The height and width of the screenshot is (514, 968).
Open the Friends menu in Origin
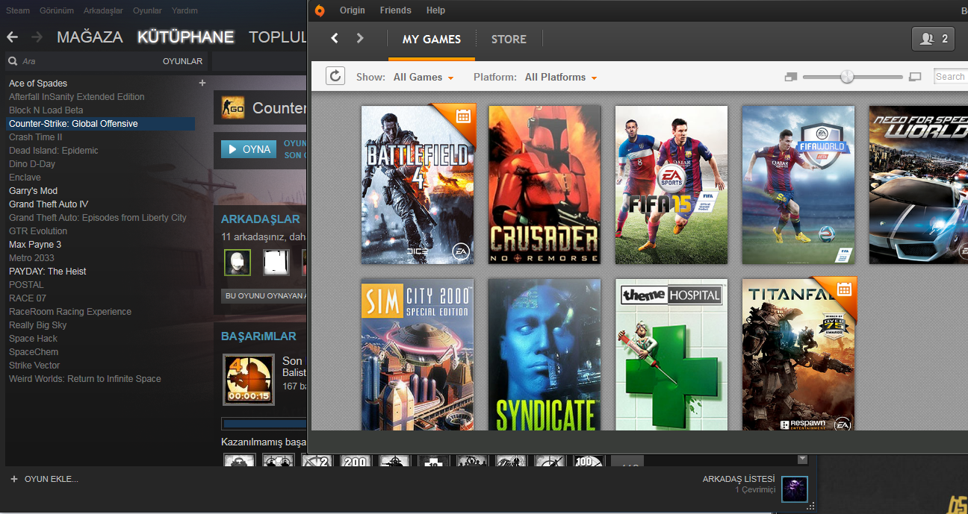[x=395, y=10]
